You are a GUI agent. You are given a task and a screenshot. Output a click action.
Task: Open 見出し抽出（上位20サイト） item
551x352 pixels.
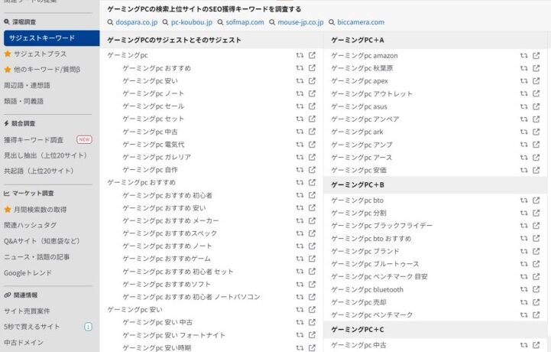click(x=45, y=155)
